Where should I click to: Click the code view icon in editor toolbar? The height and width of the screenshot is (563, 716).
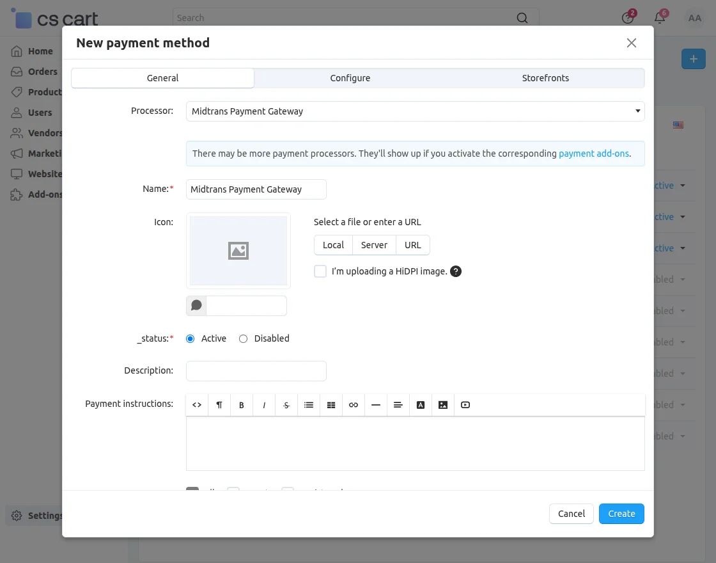click(196, 404)
